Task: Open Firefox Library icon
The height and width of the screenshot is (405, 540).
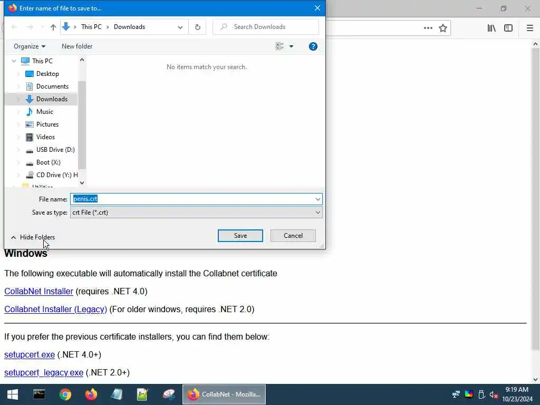Action: coord(491,28)
